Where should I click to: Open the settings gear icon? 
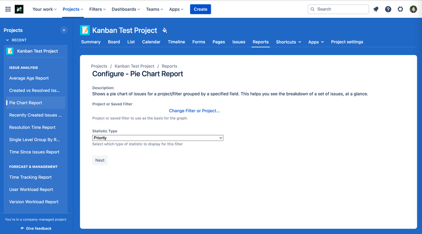(400, 9)
